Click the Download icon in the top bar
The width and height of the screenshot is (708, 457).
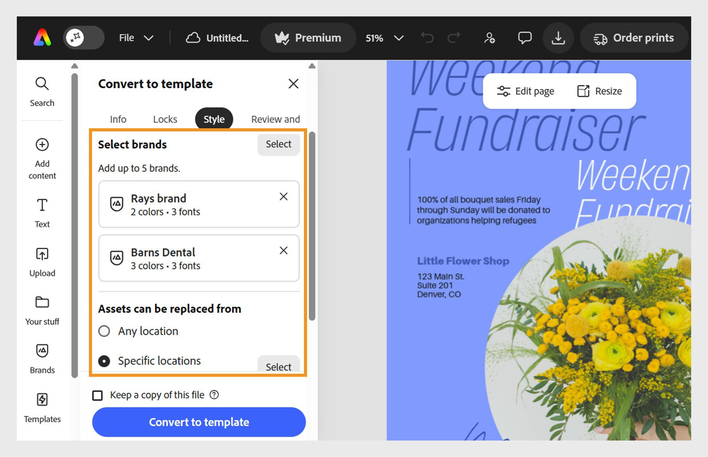click(558, 38)
